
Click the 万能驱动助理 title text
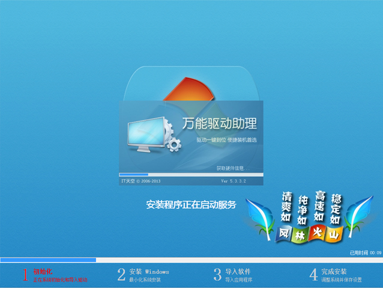(x=219, y=123)
